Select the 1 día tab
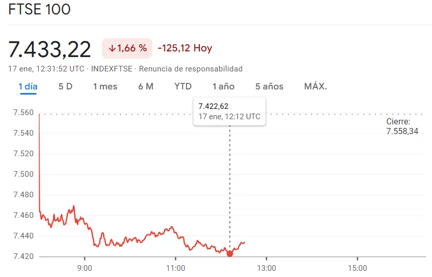 tap(28, 86)
